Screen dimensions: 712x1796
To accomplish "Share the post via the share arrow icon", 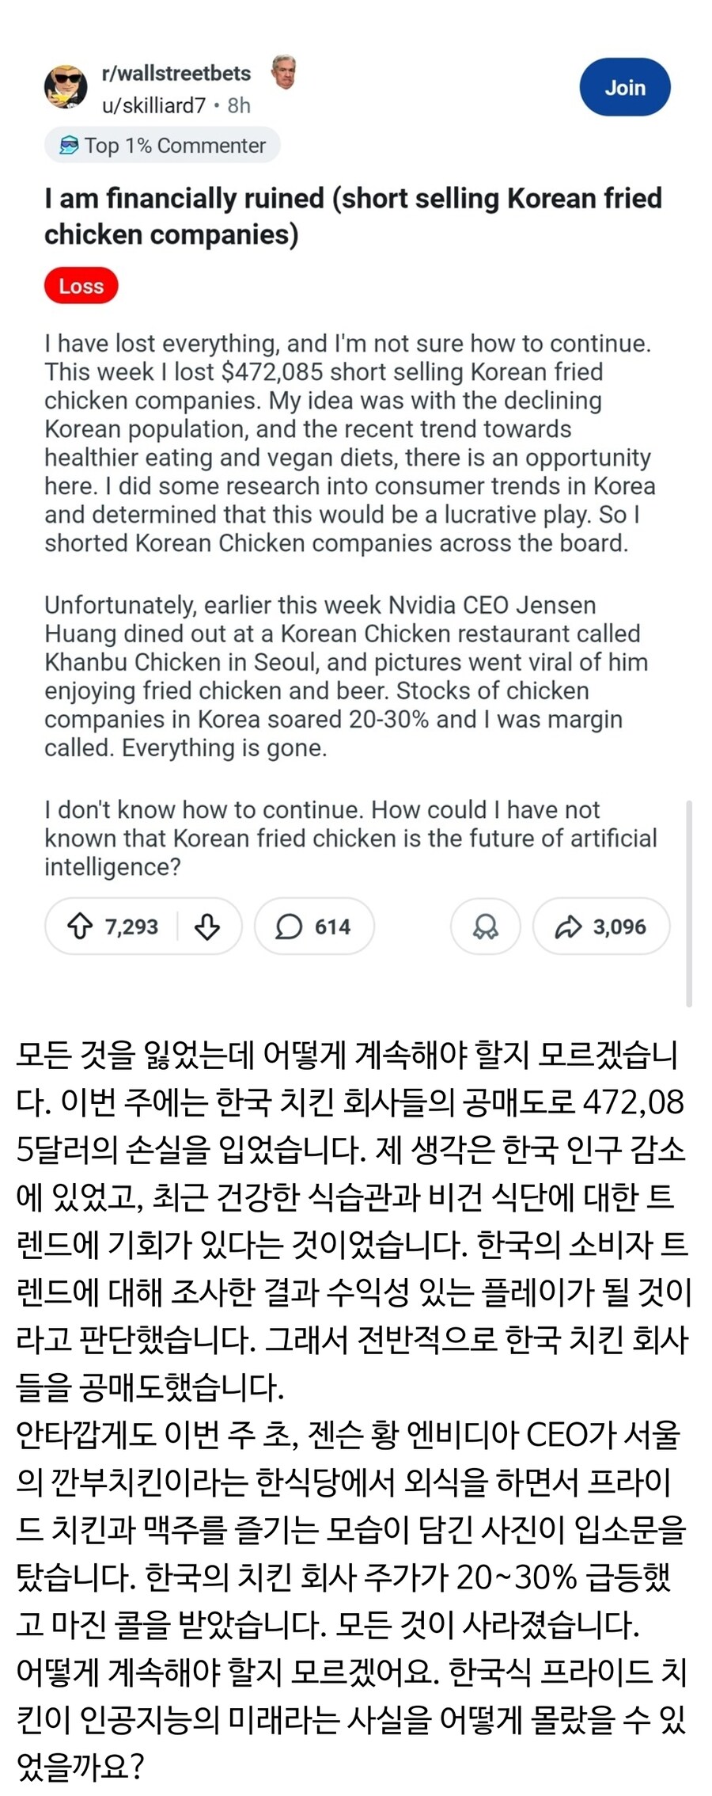I will (569, 927).
